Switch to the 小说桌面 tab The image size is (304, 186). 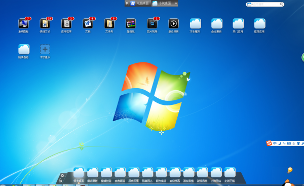point(162,4)
